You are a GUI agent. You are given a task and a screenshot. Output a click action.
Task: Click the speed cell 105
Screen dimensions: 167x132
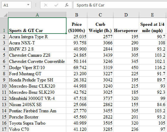(x=152, y=123)
